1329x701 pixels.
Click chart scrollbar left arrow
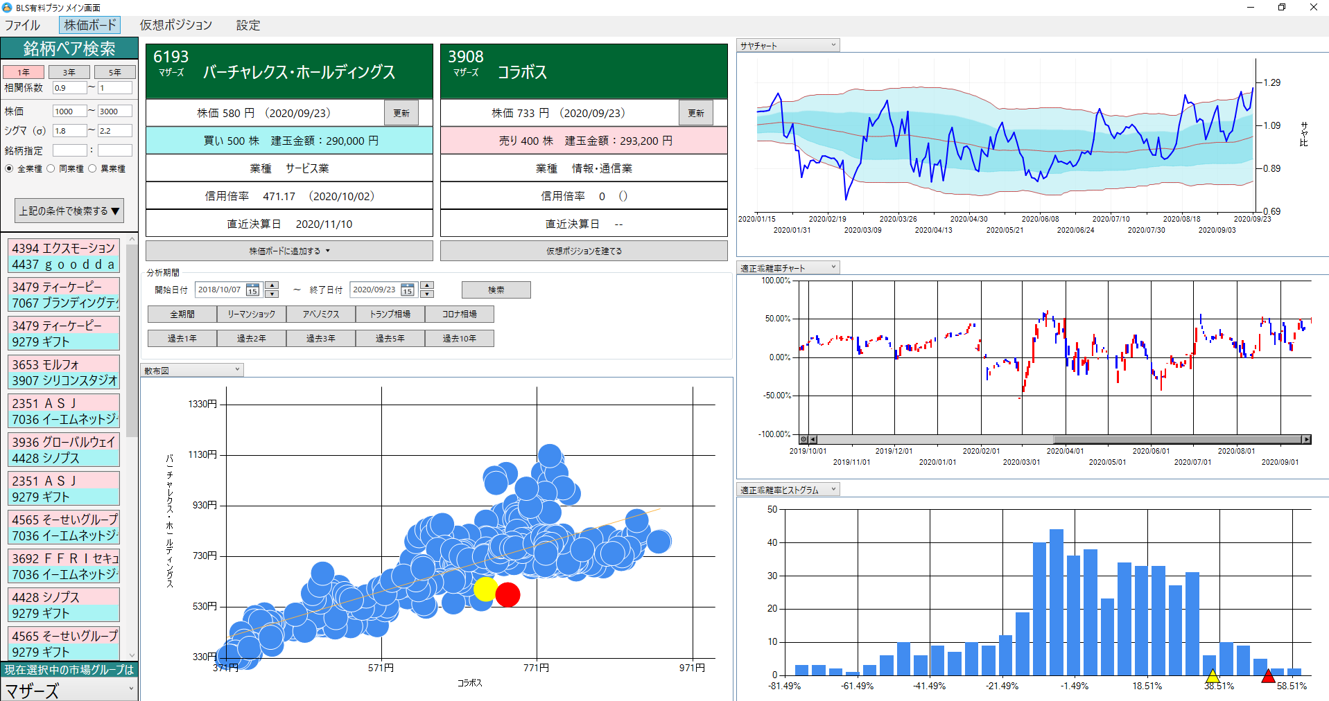813,439
